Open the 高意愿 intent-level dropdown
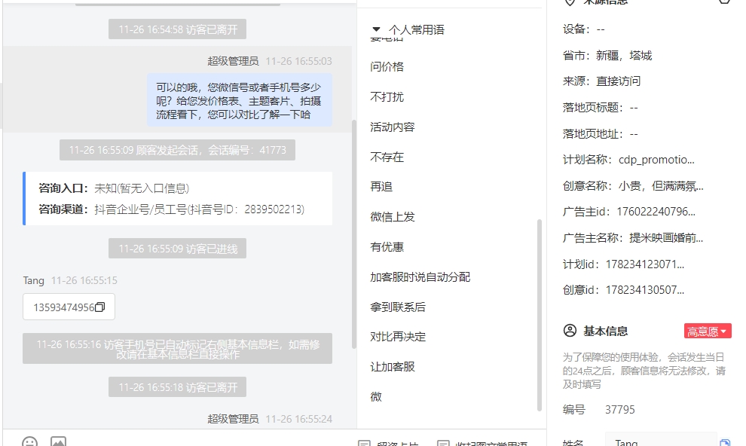This screenshot has width=746, height=446. [708, 331]
